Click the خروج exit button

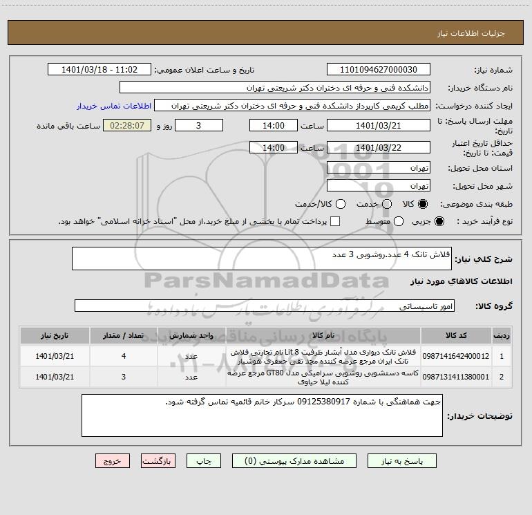113,460
